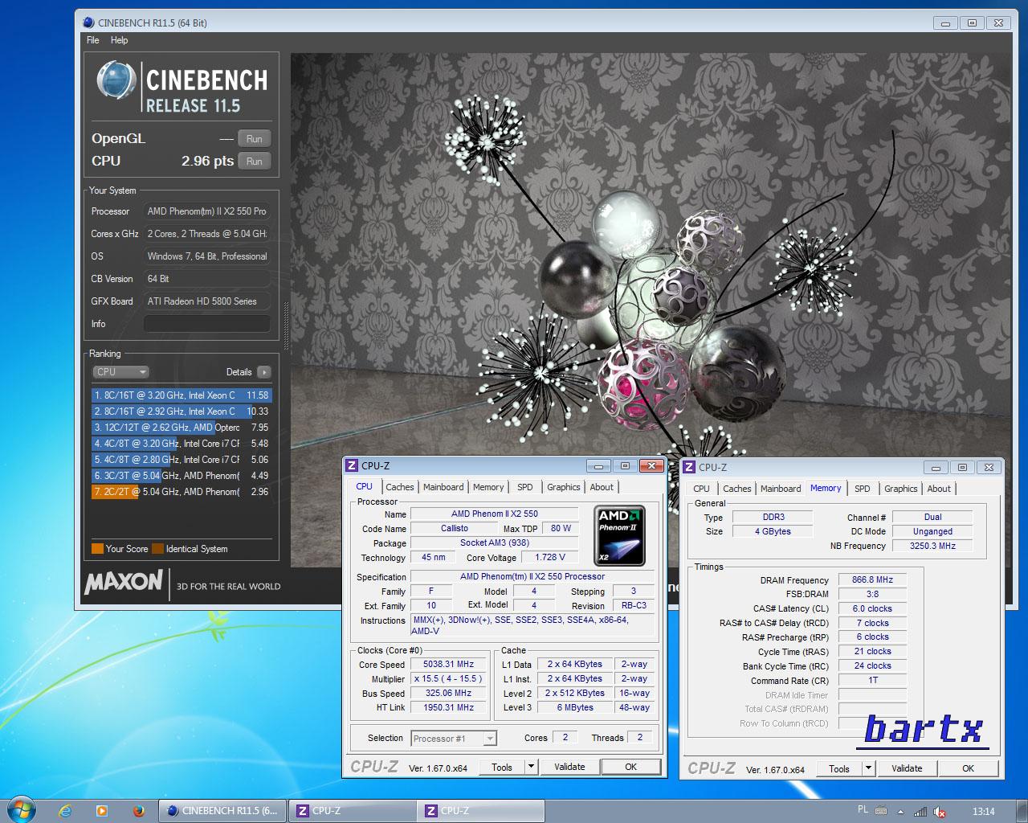Click the Info input field in Cinebench
Screen dimensions: 1028x823
pyautogui.click(x=206, y=324)
